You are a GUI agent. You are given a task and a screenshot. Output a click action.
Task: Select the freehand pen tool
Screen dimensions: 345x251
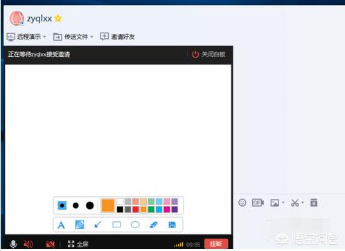[x=80, y=225]
